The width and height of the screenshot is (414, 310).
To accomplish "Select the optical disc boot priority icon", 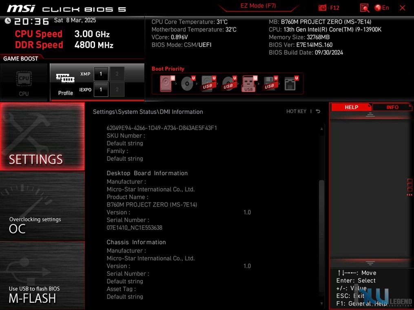I will (188, 84).
